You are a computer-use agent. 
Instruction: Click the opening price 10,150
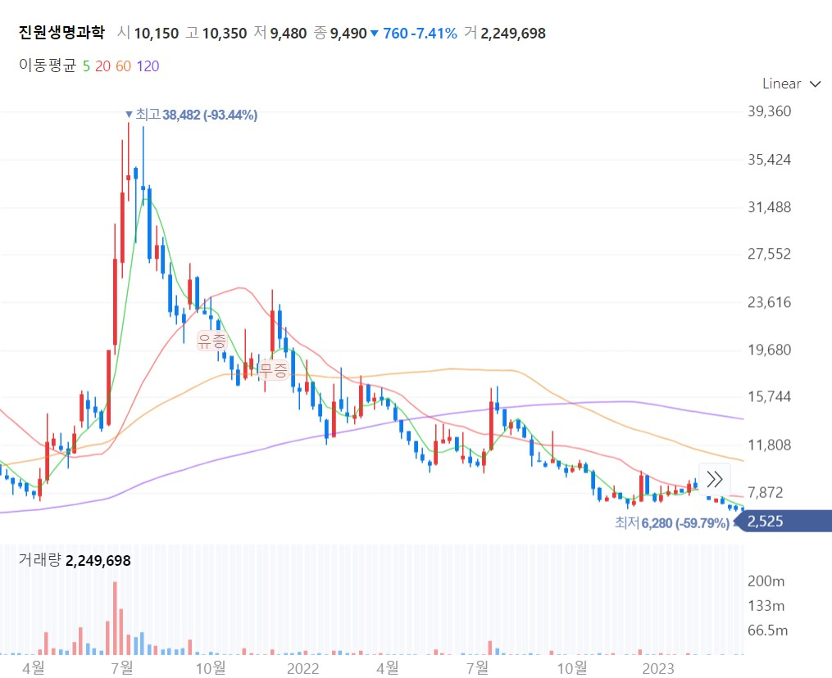(x=156, y=34)
